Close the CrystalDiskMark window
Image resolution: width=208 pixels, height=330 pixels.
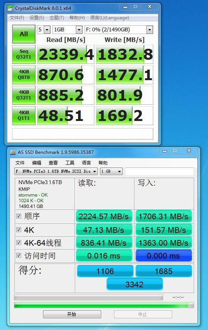click(149, 7)
